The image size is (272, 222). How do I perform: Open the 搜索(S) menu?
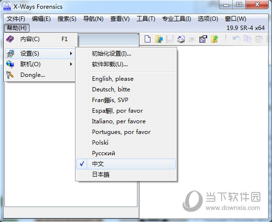67,19
